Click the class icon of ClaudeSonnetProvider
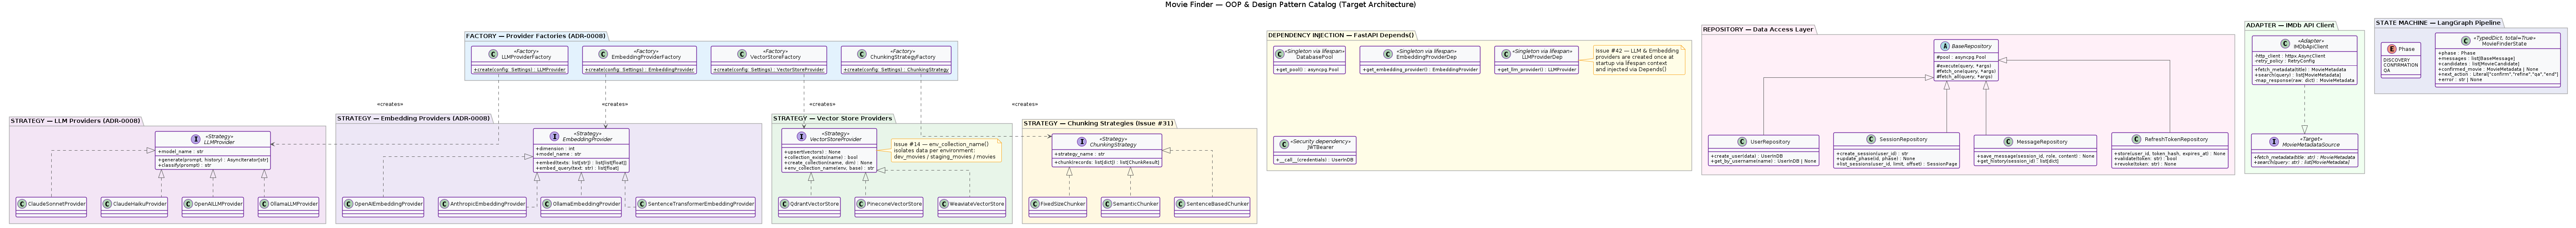This screenshot has height=228, width=2576. pos(22,203)
